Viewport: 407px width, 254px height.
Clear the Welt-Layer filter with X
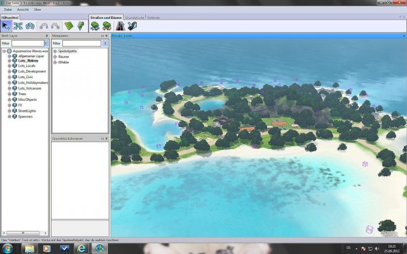pyautogui.click(x=46, y=43)
